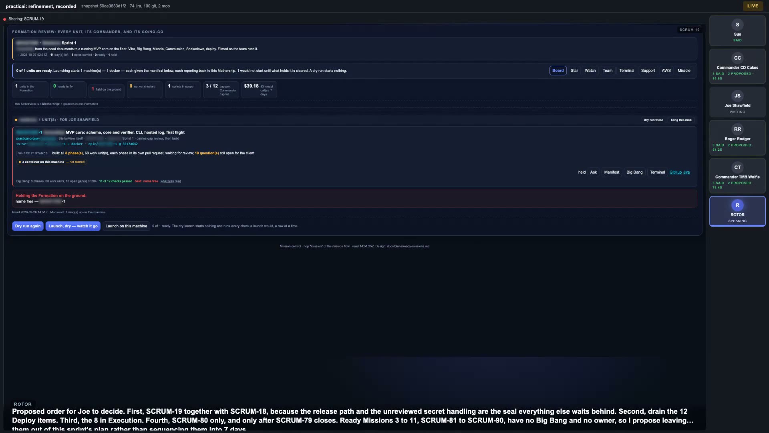The height and width of the screenshot is (433, 769).
Task: Switch to the Watch tab
Action: click(590, 71)
